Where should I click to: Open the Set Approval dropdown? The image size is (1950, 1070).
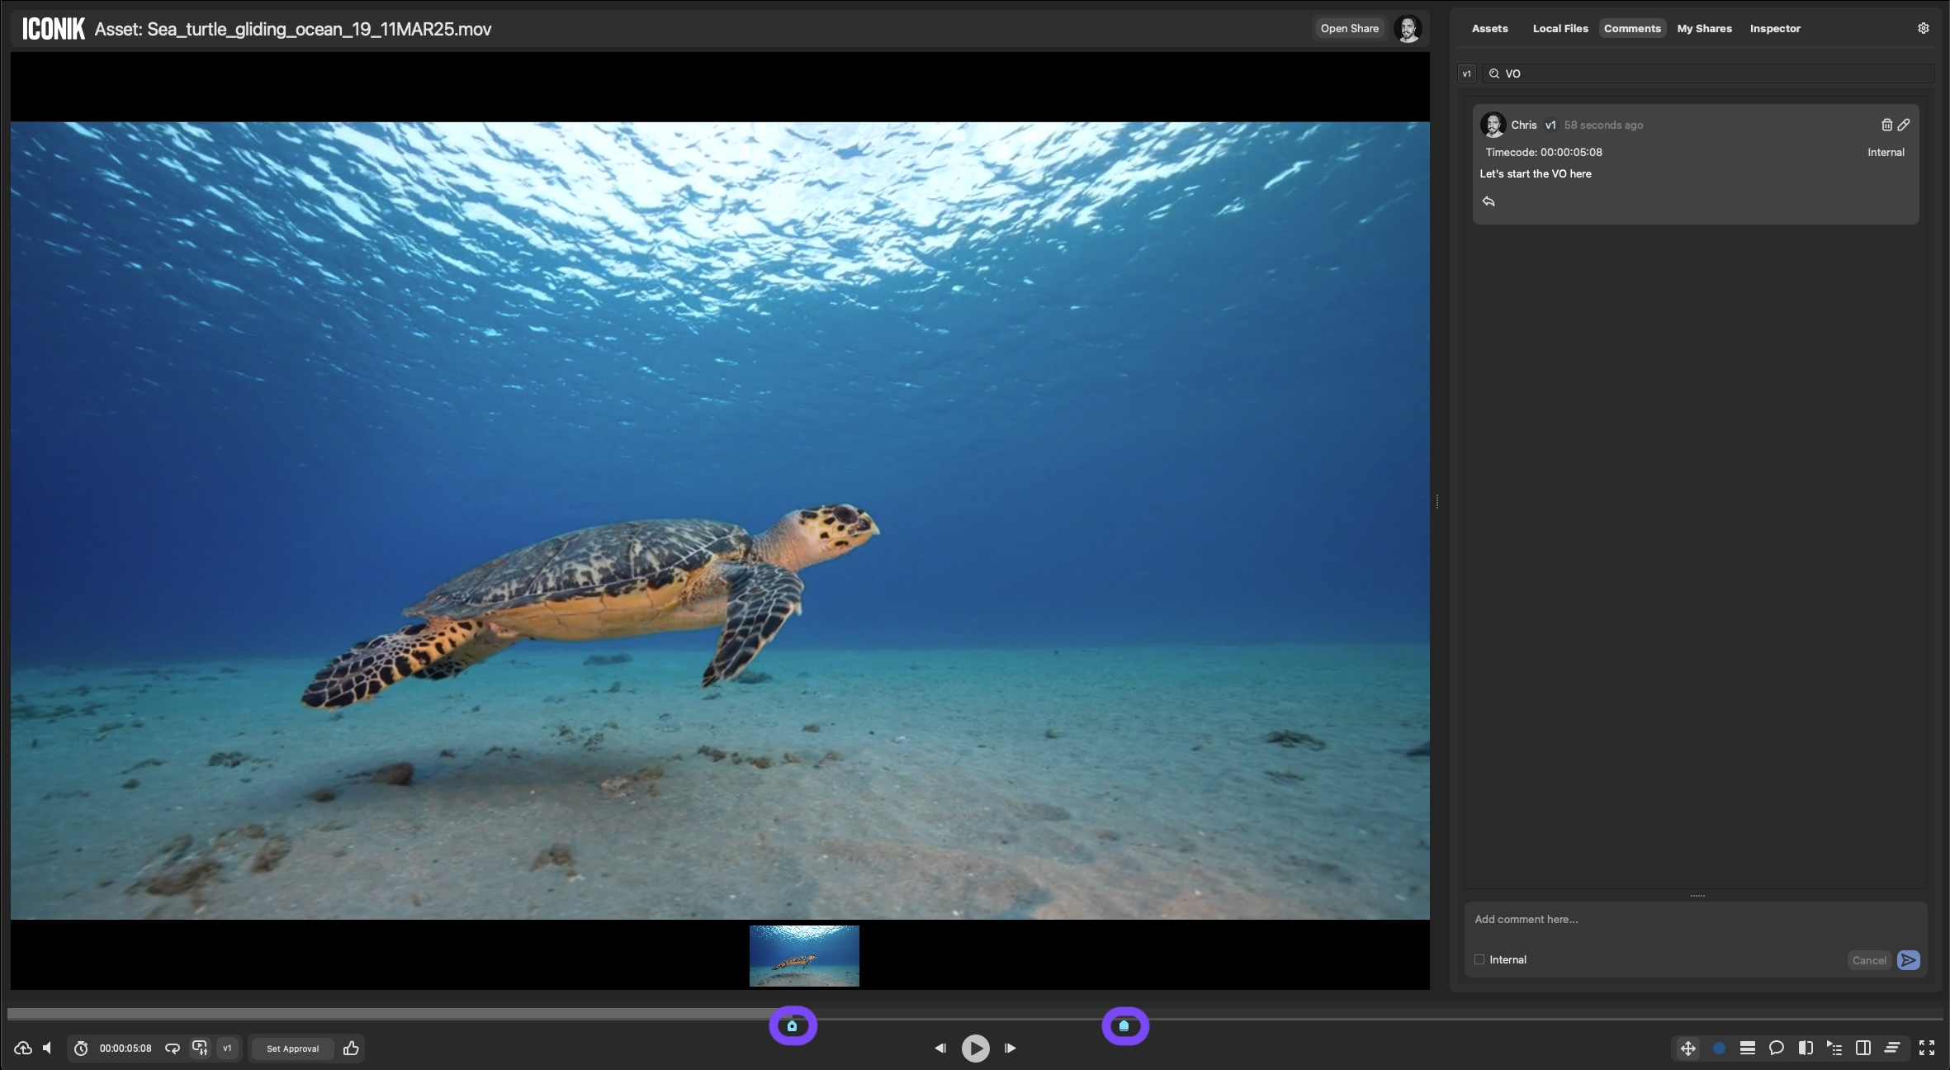coord(292,1049)
